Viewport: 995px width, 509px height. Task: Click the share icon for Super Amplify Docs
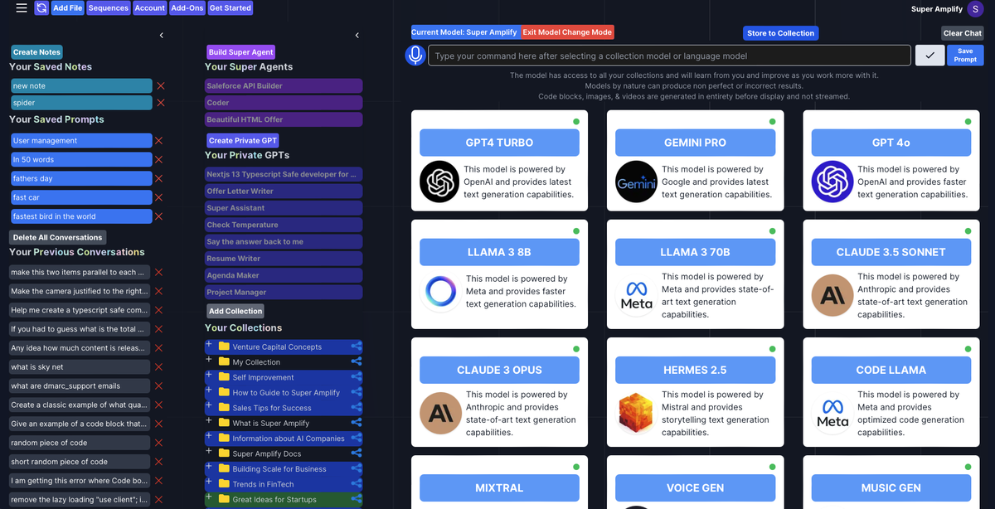[x=357, y=453]
